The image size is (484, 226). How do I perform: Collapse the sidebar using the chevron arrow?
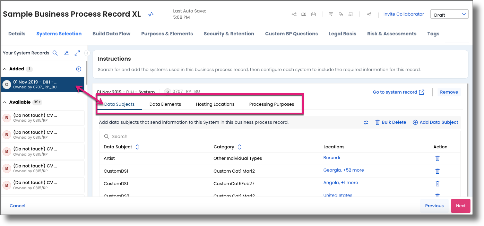[x=87, y=53]
